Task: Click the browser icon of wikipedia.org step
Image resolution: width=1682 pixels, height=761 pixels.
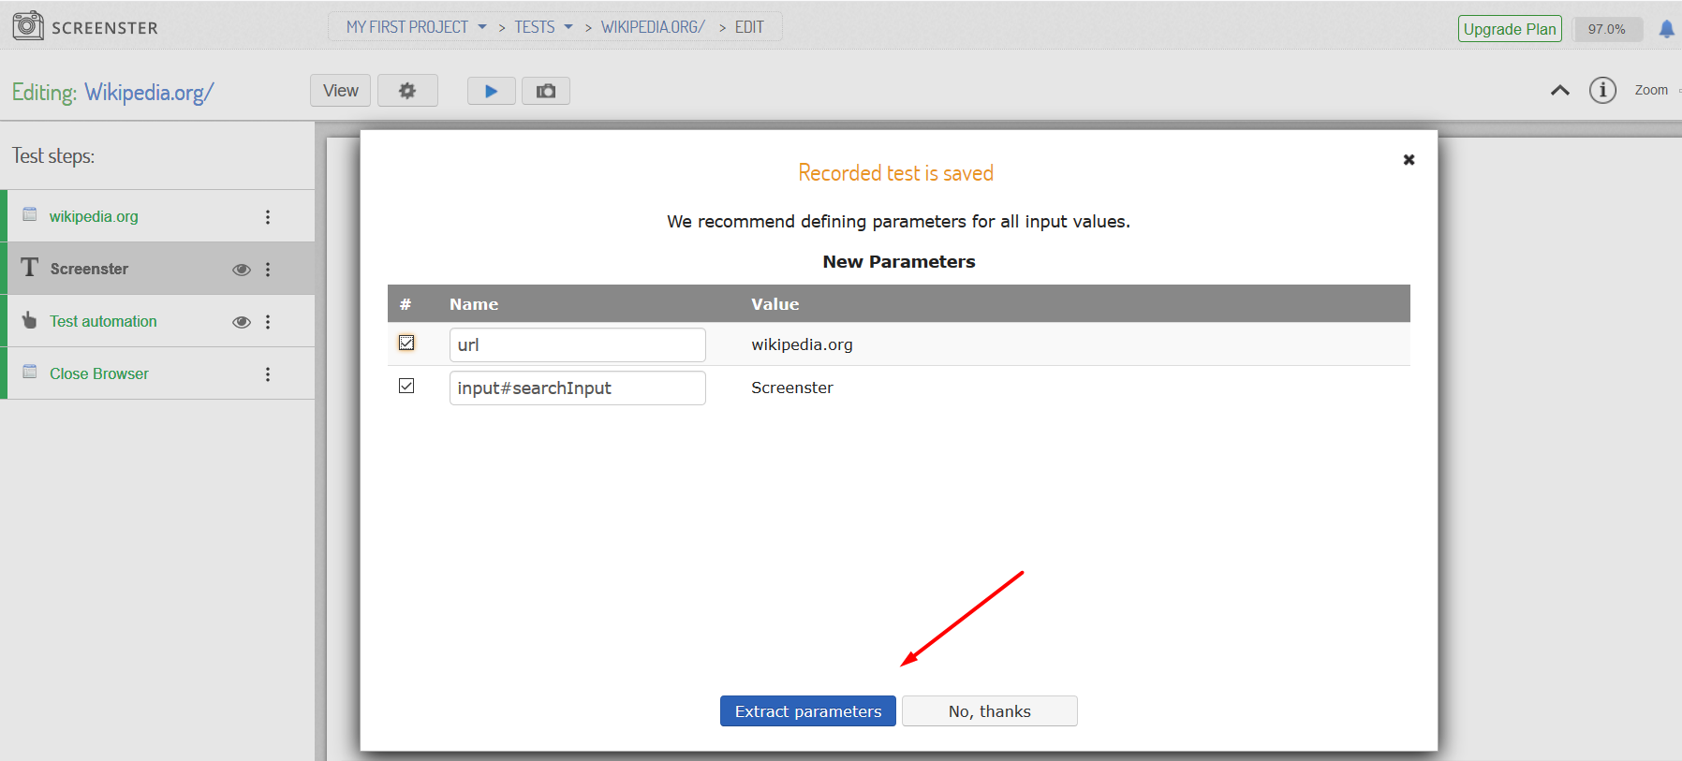Action: click(30, 214)
